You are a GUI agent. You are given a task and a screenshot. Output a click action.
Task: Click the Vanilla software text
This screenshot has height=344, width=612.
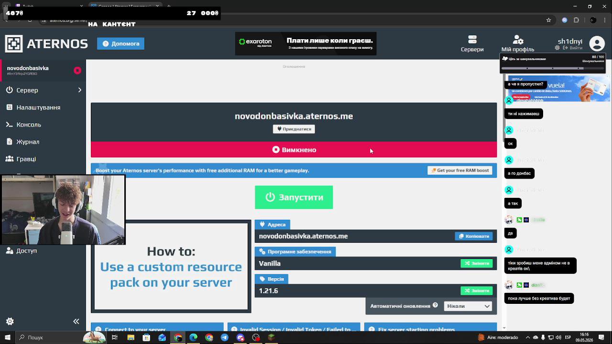pos(270,263)
